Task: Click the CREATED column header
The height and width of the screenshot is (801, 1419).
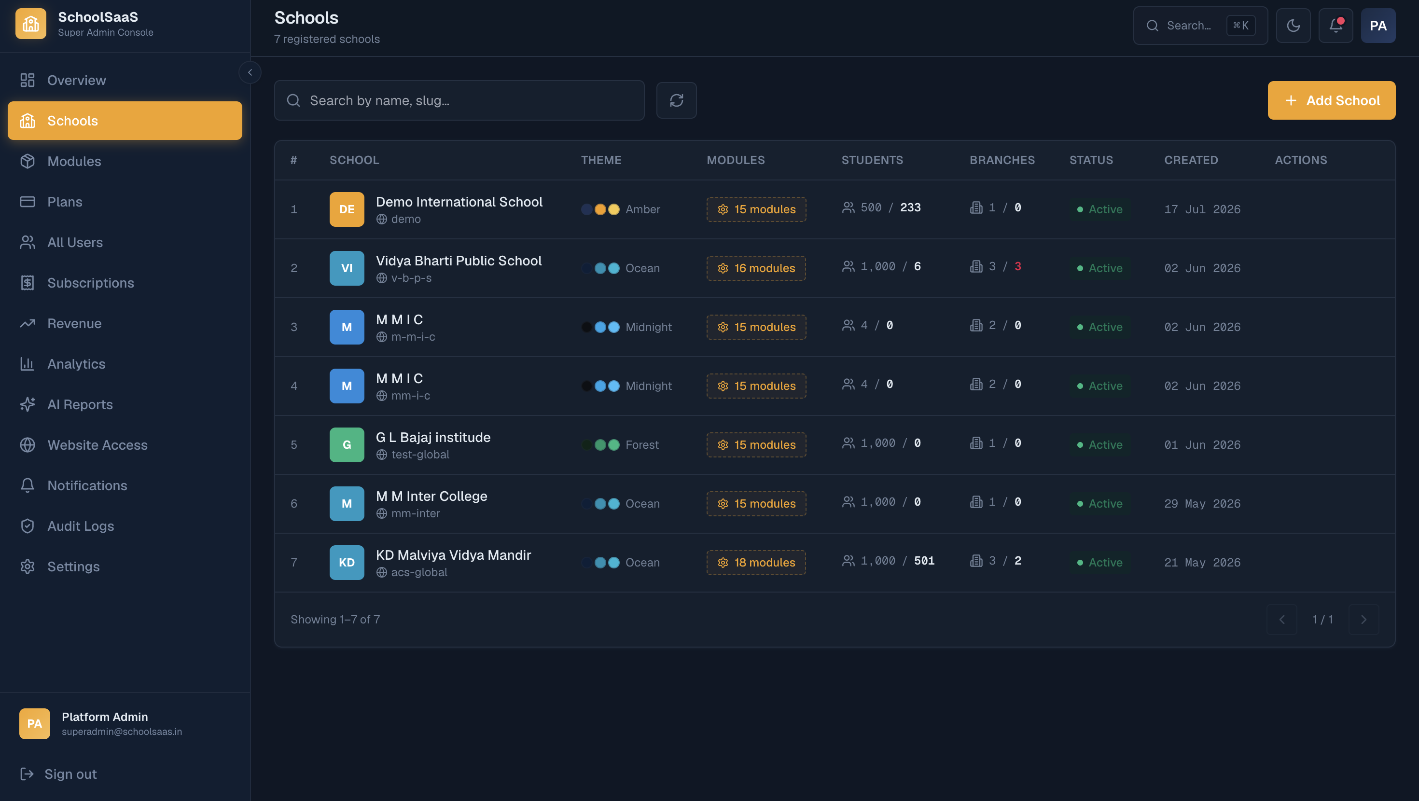Action: [x=1191, y=160]
